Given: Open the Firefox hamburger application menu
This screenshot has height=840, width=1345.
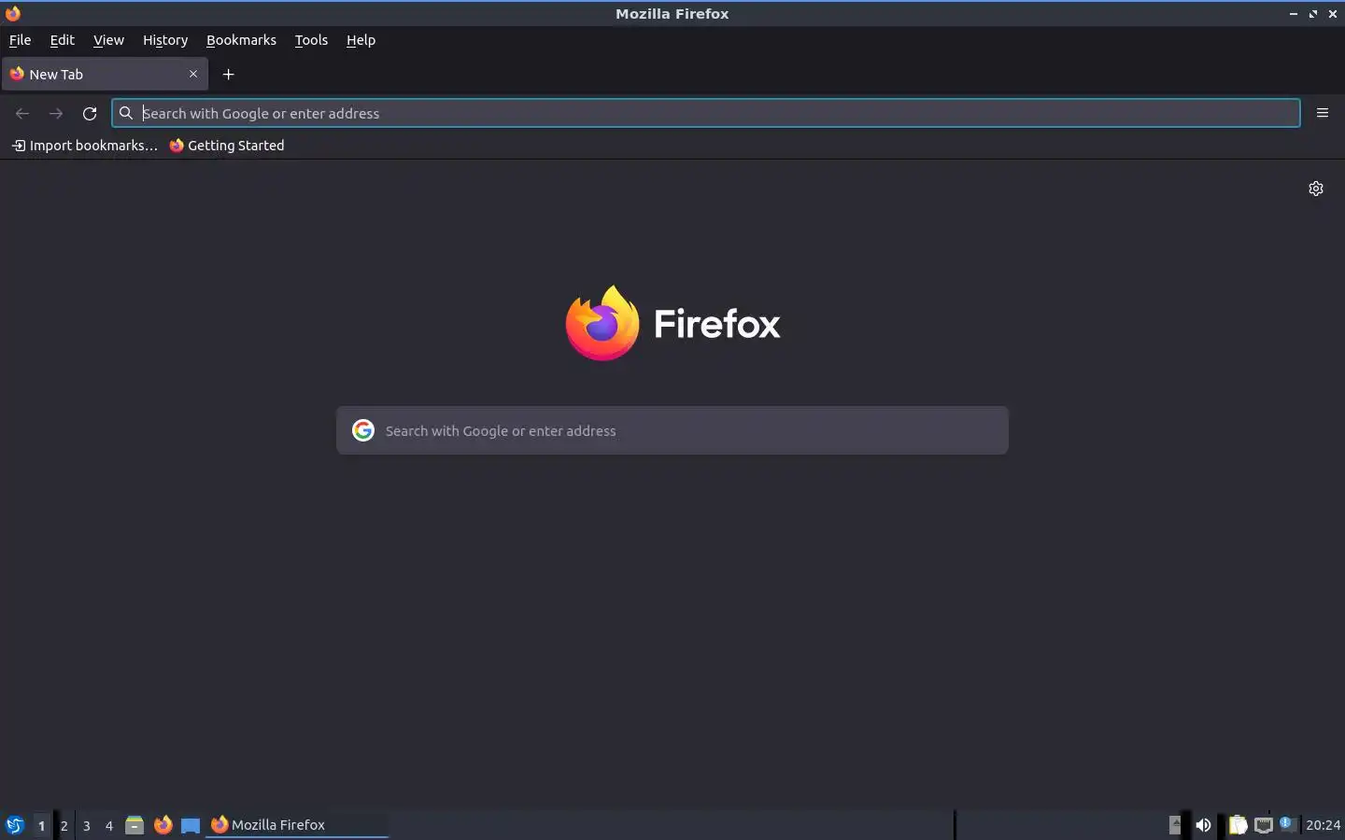Looking at the screenshot, I should click(x=1323, y=113).
